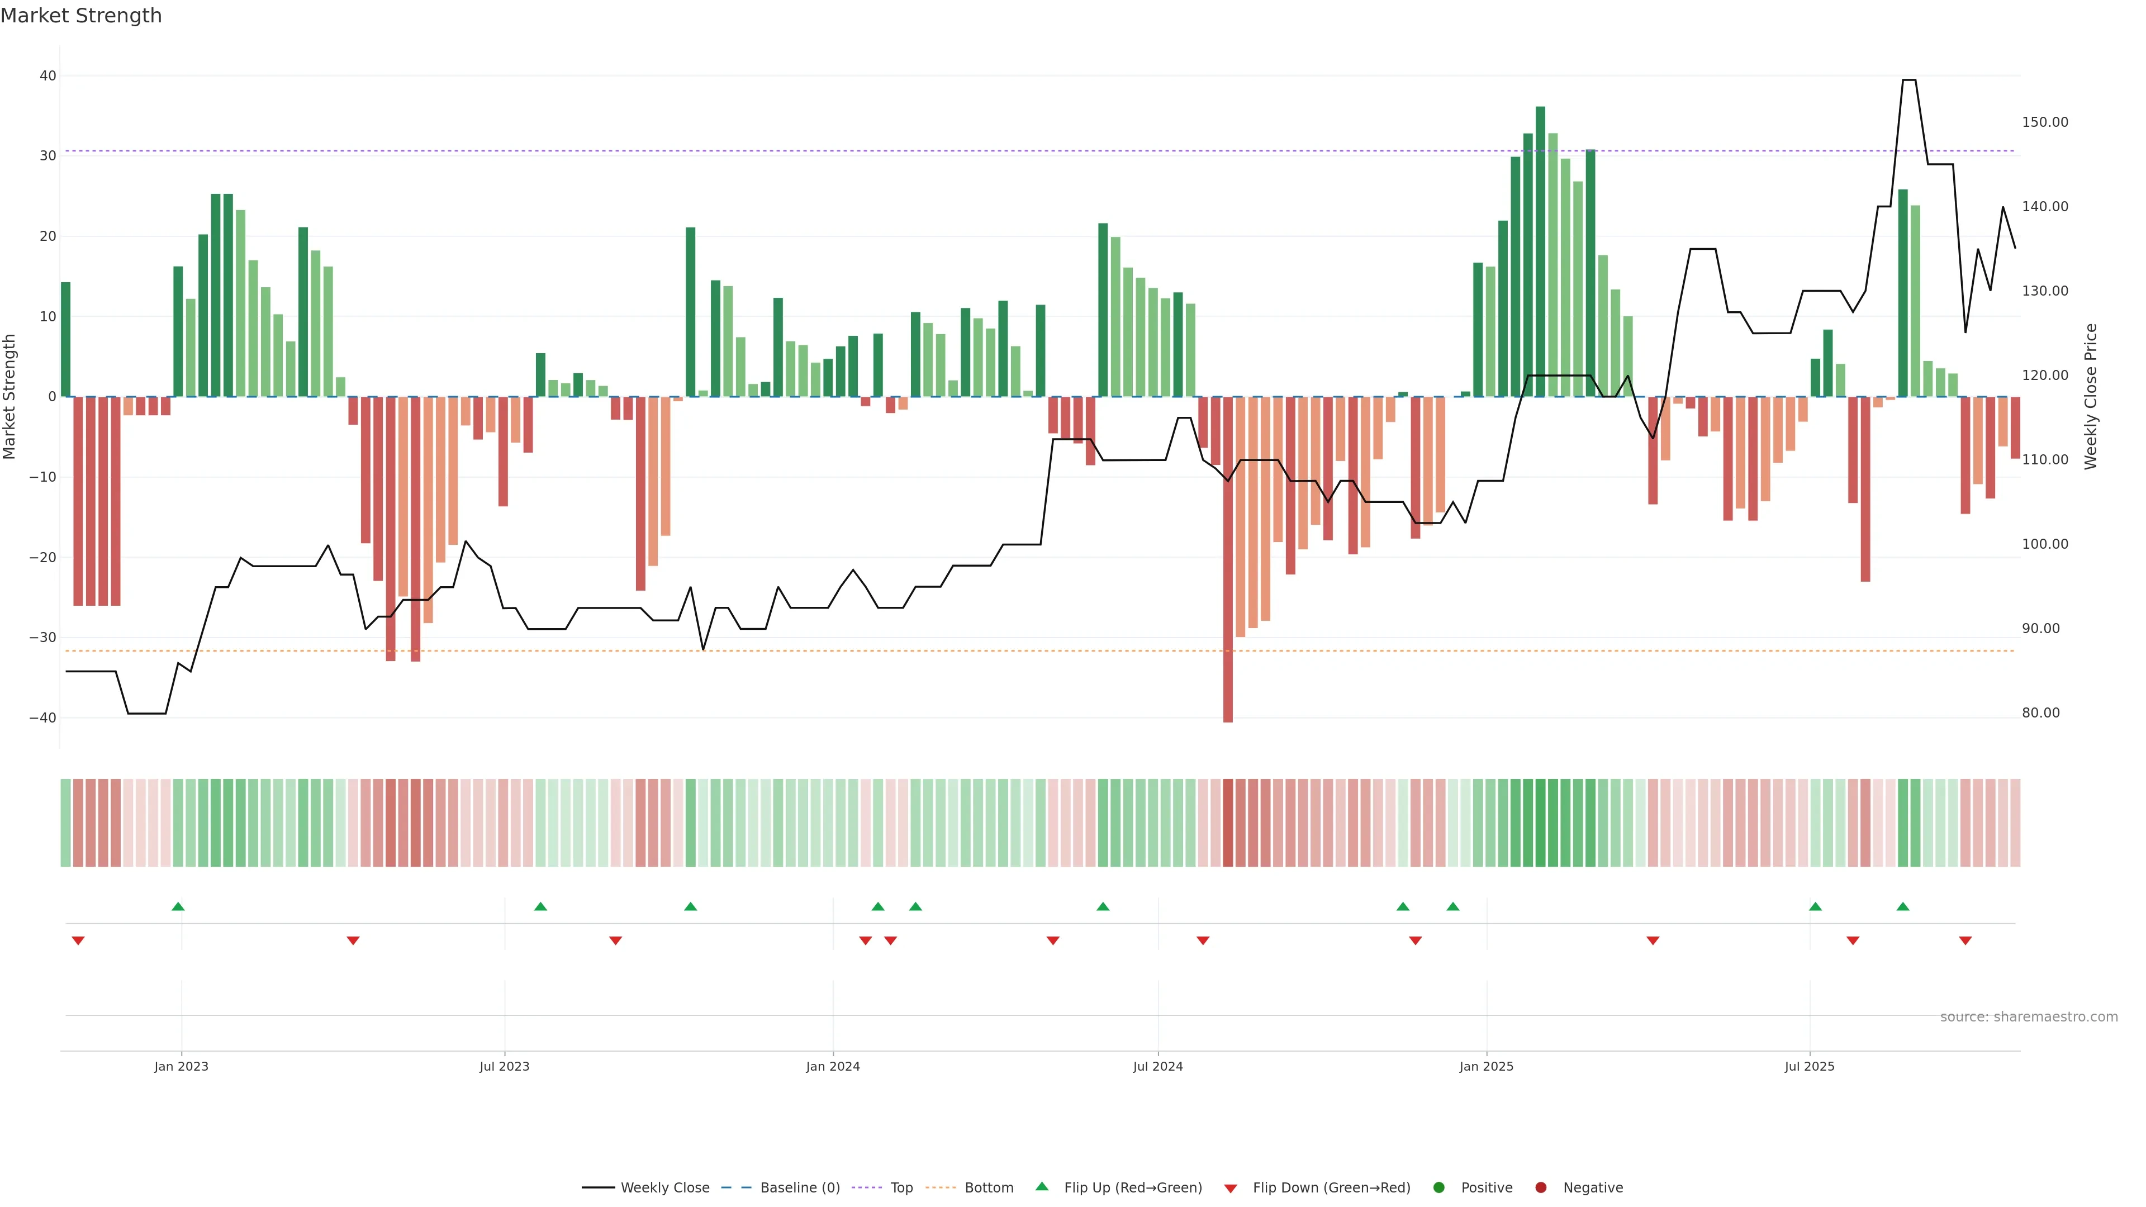Click the Jan 2025 x-axis label

click(1486, 1066)
